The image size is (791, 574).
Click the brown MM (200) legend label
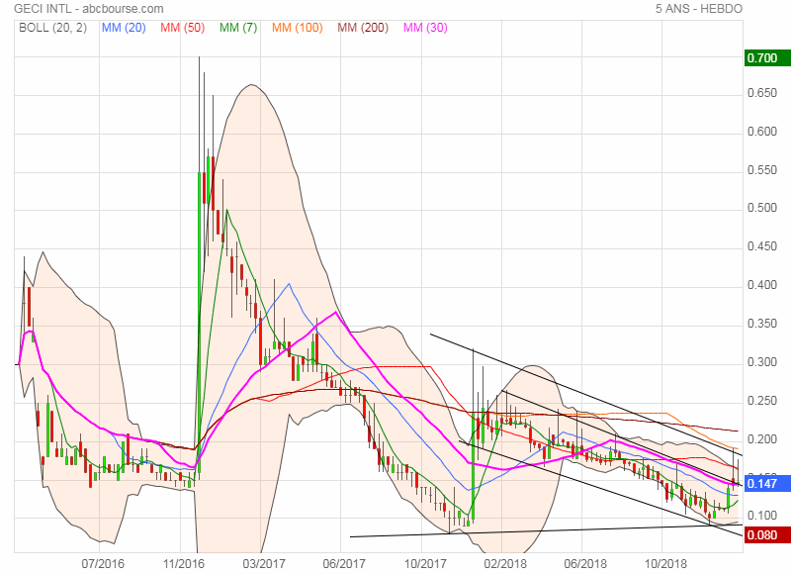363,28
